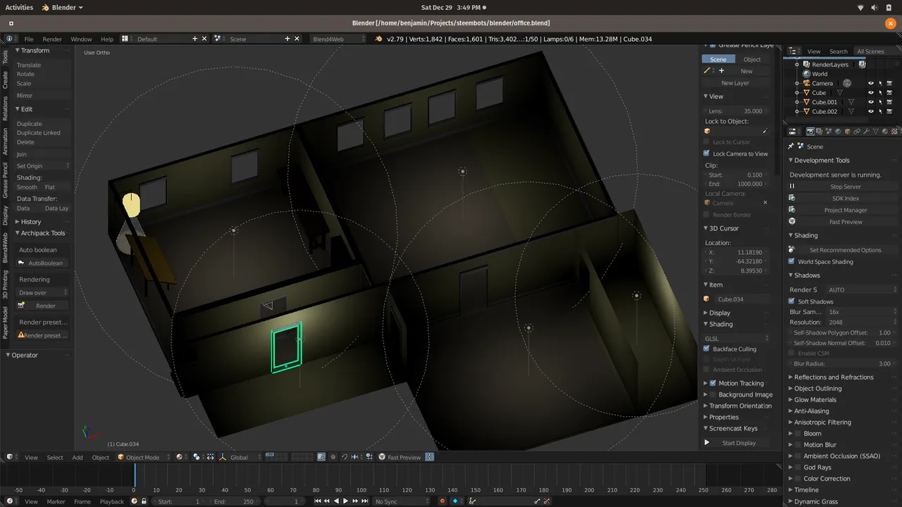This screenshot has width=902, height=507.
Task: Open the outliner editor type selector
Action: [x=795, y=51]
